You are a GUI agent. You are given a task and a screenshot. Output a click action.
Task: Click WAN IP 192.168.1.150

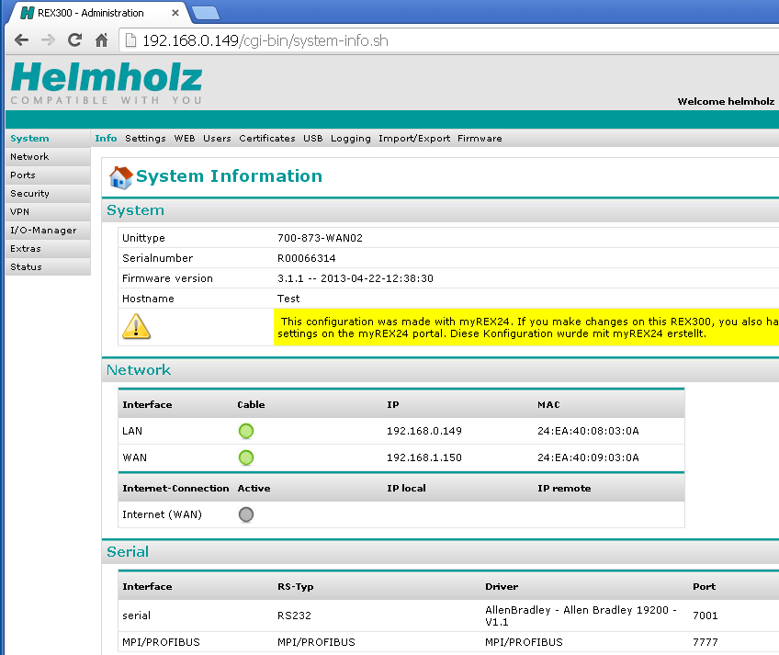pos(424,457)
